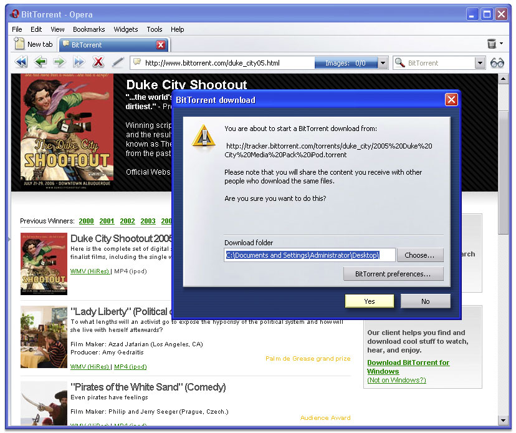Close the BitTorrent tab with red X

point(161,45)
